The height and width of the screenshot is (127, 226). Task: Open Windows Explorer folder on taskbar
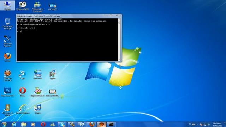click(x=24, y=124)
